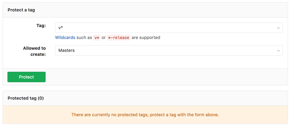The image size is (289, 127).
Task: Click the "such as" hint text
Action: (84, 37)
